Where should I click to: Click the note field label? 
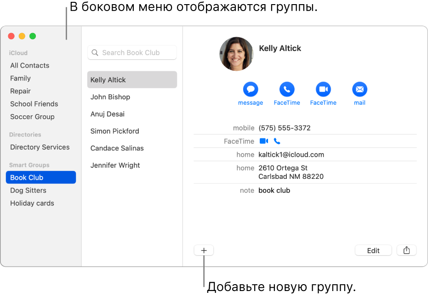[x=247, y=190]
